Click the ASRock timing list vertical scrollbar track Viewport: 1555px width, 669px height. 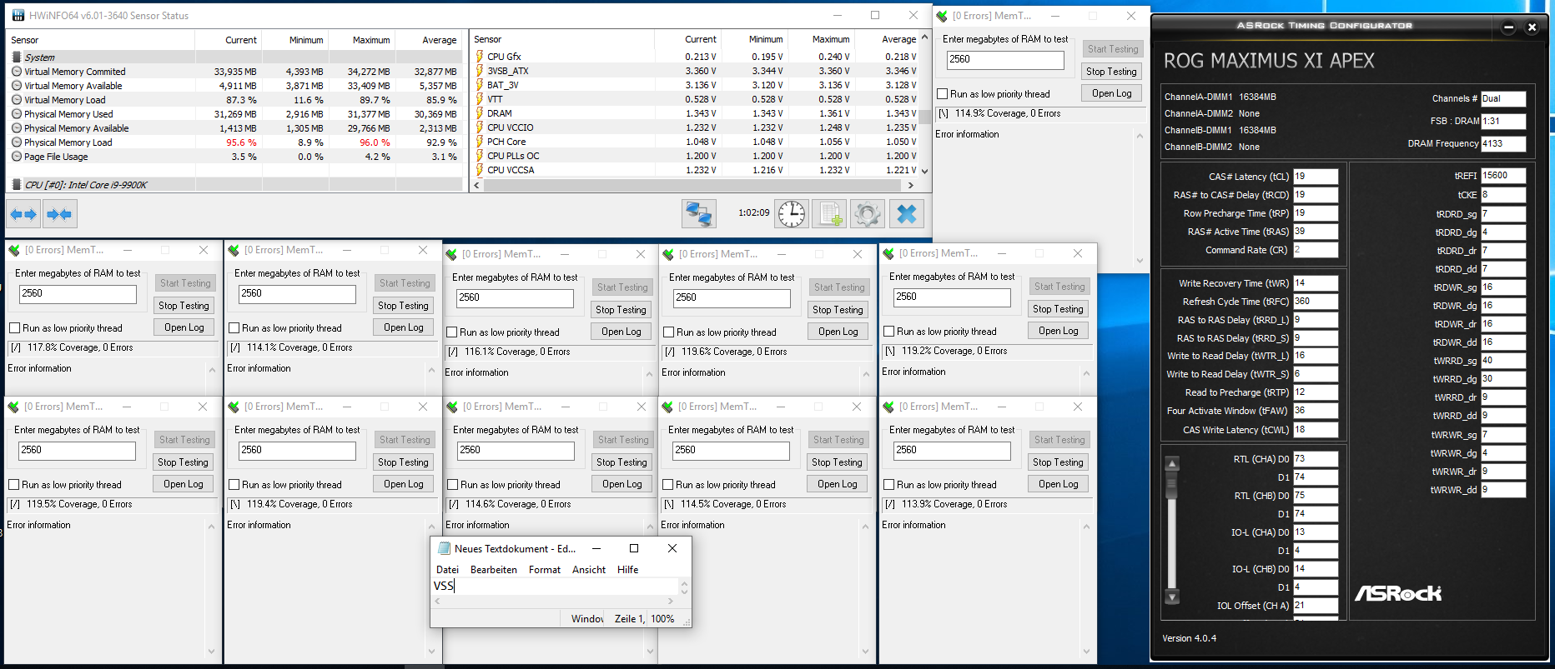(x=1172, y=530)
